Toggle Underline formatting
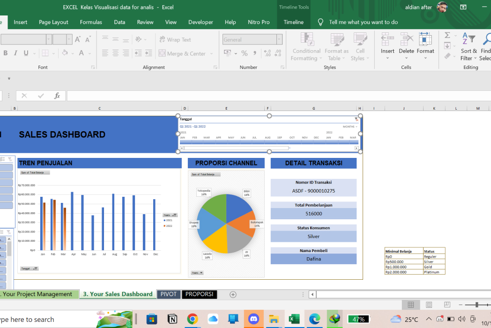The width and height of the screenshot is (491, 328). [x=26, y=53]
